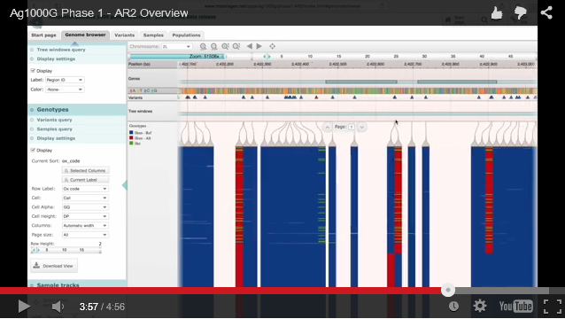Share the video
The height and width of the screenshot is (319, 565).
pos(546,13)
